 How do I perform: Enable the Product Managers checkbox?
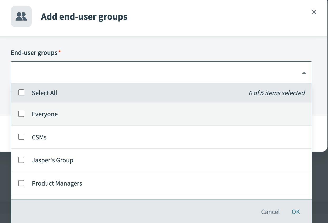pyautogui.click(x=21, y=183)
